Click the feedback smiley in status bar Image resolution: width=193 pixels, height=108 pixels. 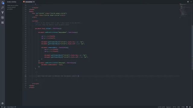[x=187, y=107]
